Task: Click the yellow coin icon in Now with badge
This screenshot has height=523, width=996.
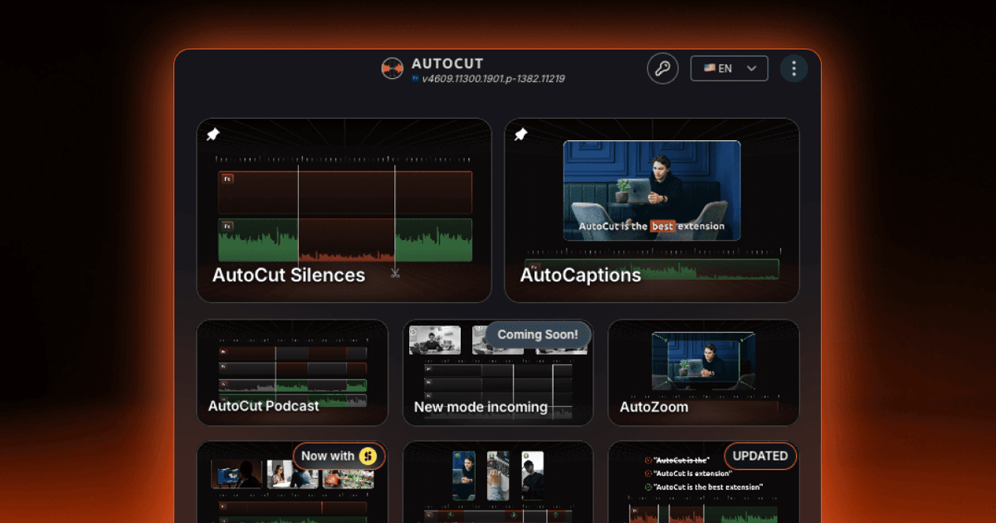Action: [368, 456]
